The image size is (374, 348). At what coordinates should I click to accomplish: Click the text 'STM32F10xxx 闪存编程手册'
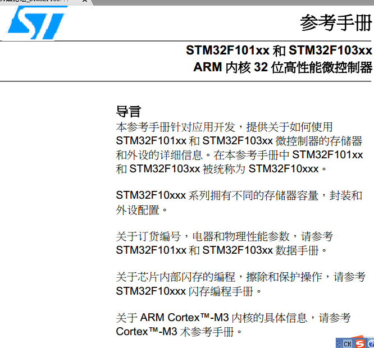click(189, 291)
